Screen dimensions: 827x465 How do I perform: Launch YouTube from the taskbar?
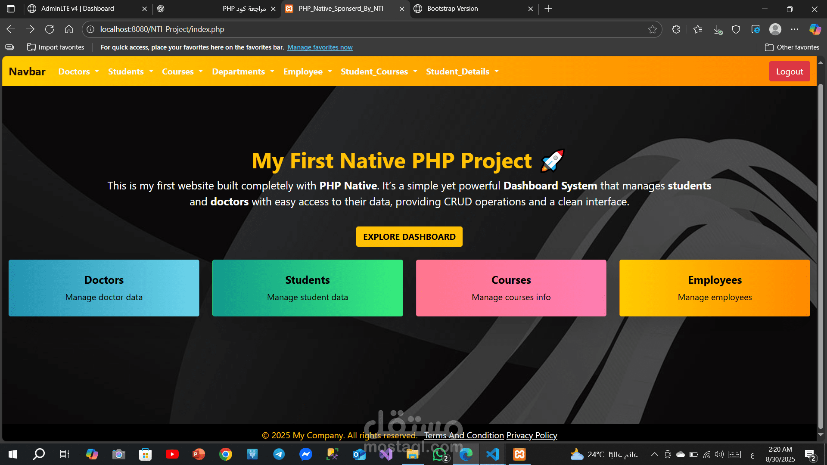tap(172, 454)
